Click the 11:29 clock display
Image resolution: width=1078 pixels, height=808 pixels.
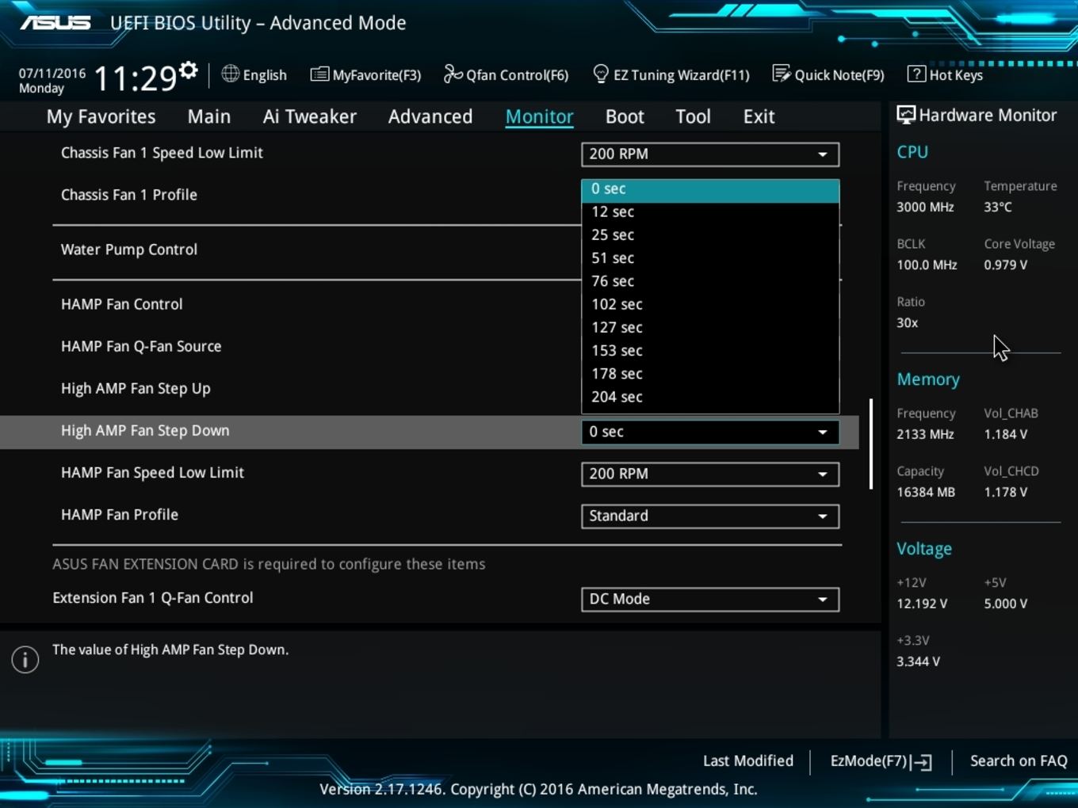[136, 78]
